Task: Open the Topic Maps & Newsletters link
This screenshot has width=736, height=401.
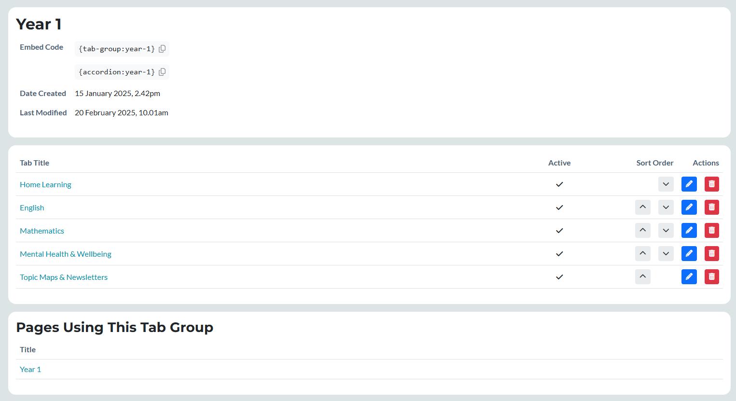Action: pos(64,277)
